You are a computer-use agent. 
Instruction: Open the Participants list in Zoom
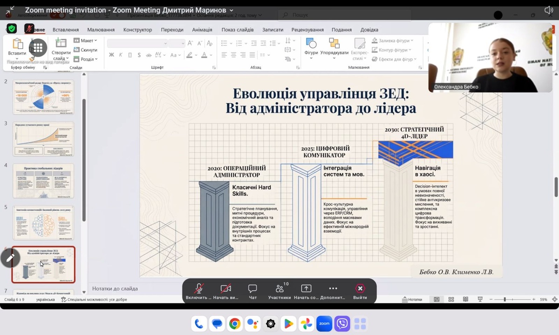279,289
